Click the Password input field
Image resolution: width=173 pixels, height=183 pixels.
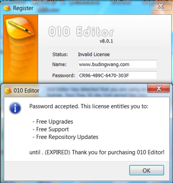pyautogui.click(x=117, y=75)
